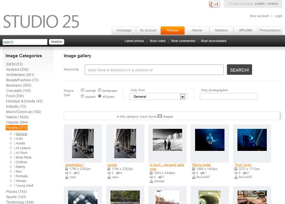Screen dimensions: 285x204
Task: Open the UPLOAD tab
Action: tap(246, 30)
